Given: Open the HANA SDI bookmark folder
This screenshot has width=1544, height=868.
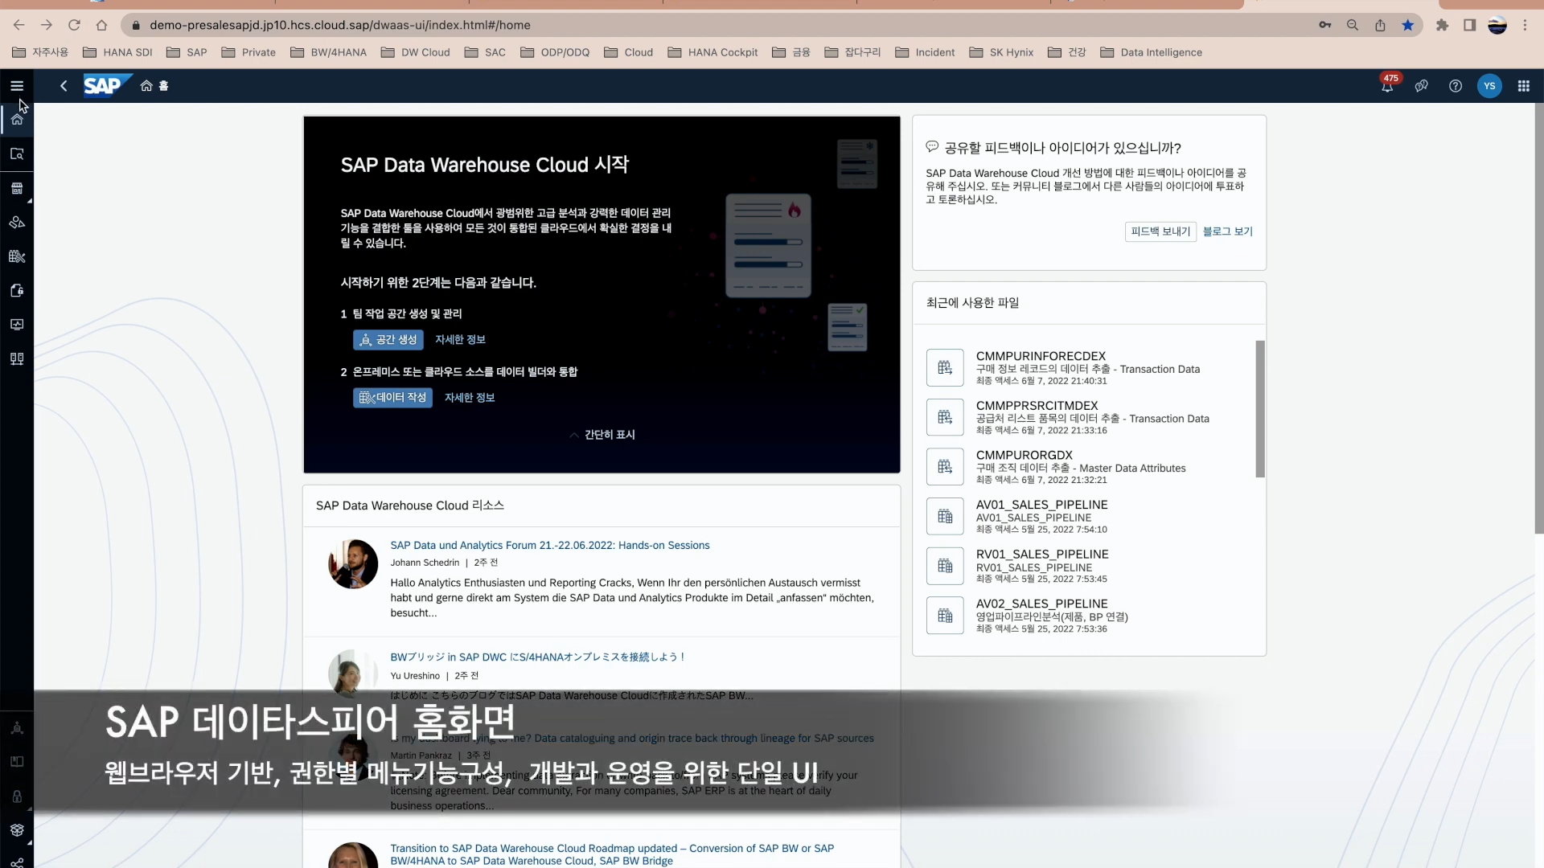Looking at the screenshot, I should tap(117, 52).
